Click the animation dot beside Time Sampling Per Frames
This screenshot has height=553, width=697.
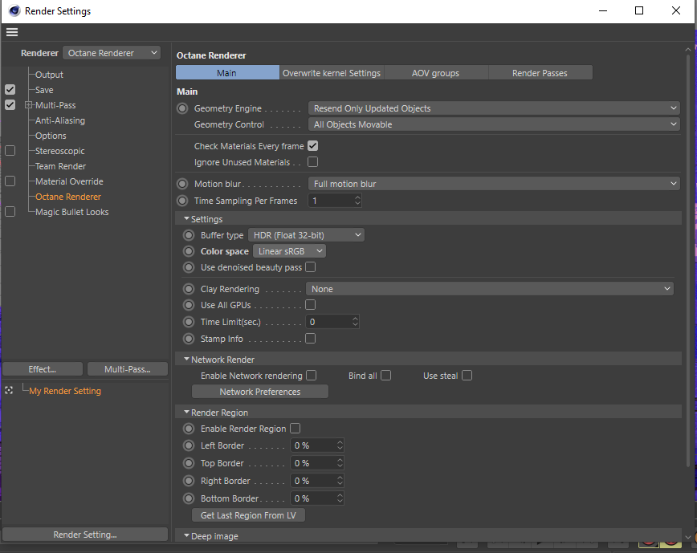pyautogui.click(x=182, y=201)
